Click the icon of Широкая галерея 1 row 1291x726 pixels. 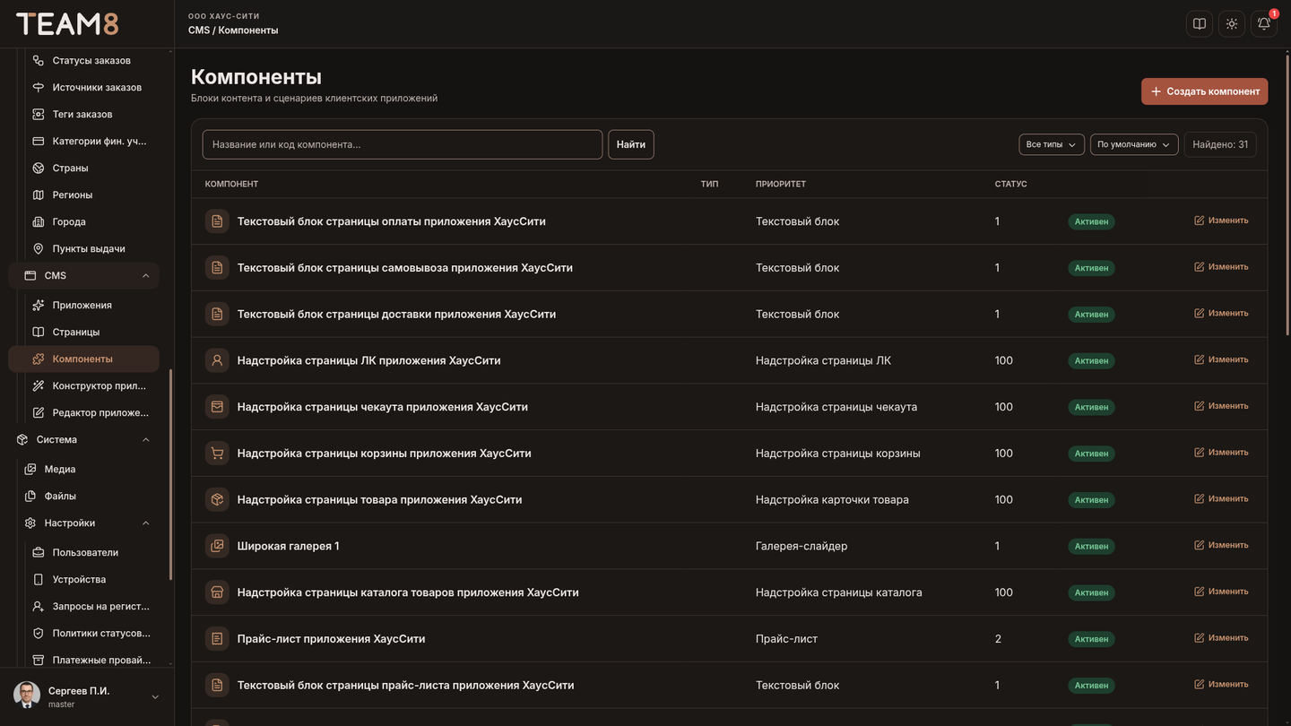[x=217, y=546]
